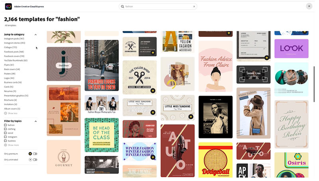Click the circle icon next to Show less
319x181 pixels.
pos(6,114)
